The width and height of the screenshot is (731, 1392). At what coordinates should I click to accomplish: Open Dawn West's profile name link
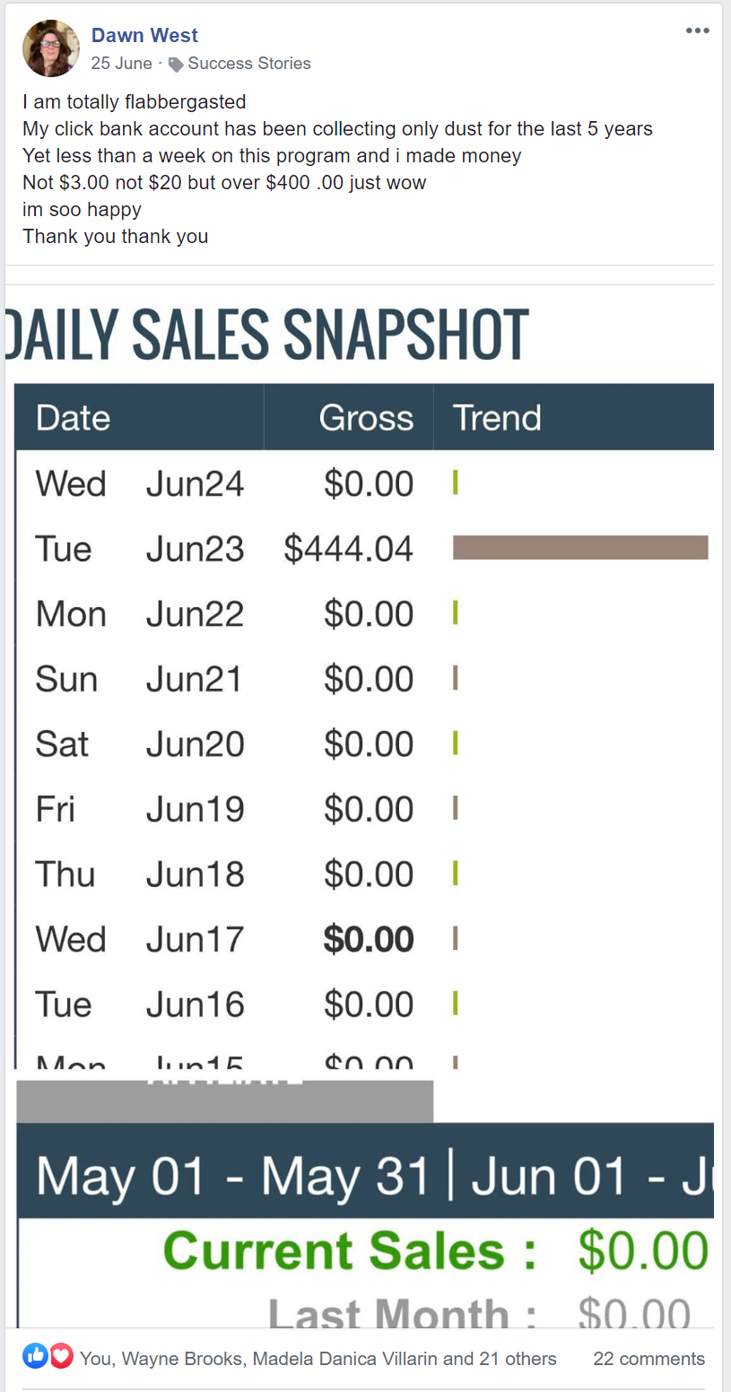pyautogui.click(x=144, y=35)
